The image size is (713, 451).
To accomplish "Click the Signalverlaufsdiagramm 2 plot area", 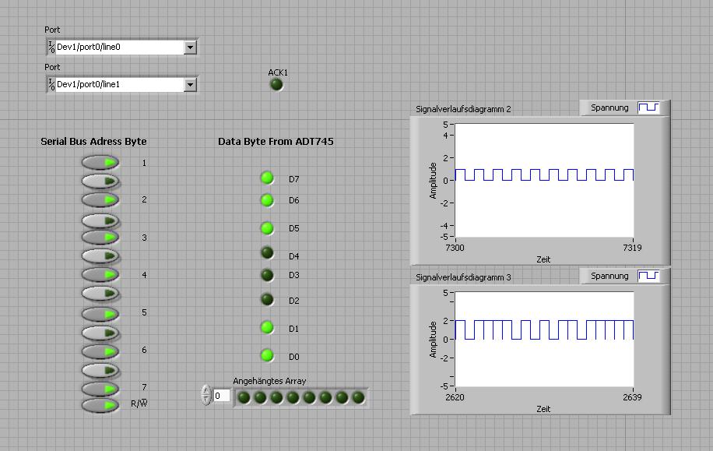I will pos(544,180).
